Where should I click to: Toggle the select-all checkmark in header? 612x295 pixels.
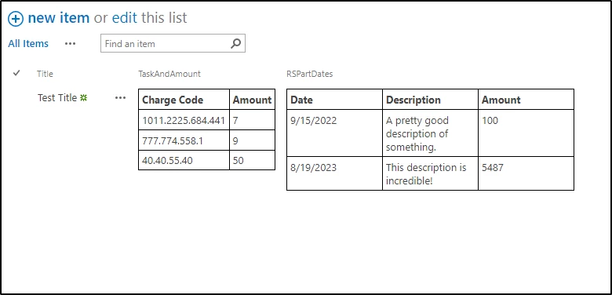click(16, 73)
